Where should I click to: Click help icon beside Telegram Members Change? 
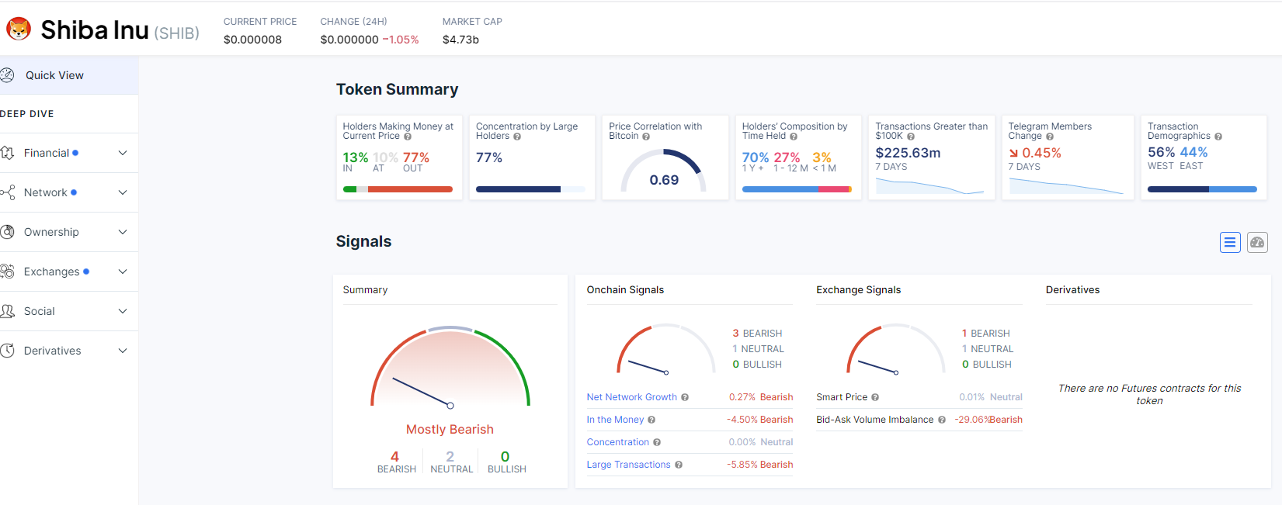tap(1050, 137)
